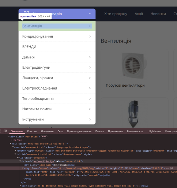Open the Хіти продажу link
Screen dimensions: 177x188
click(116, 14)
